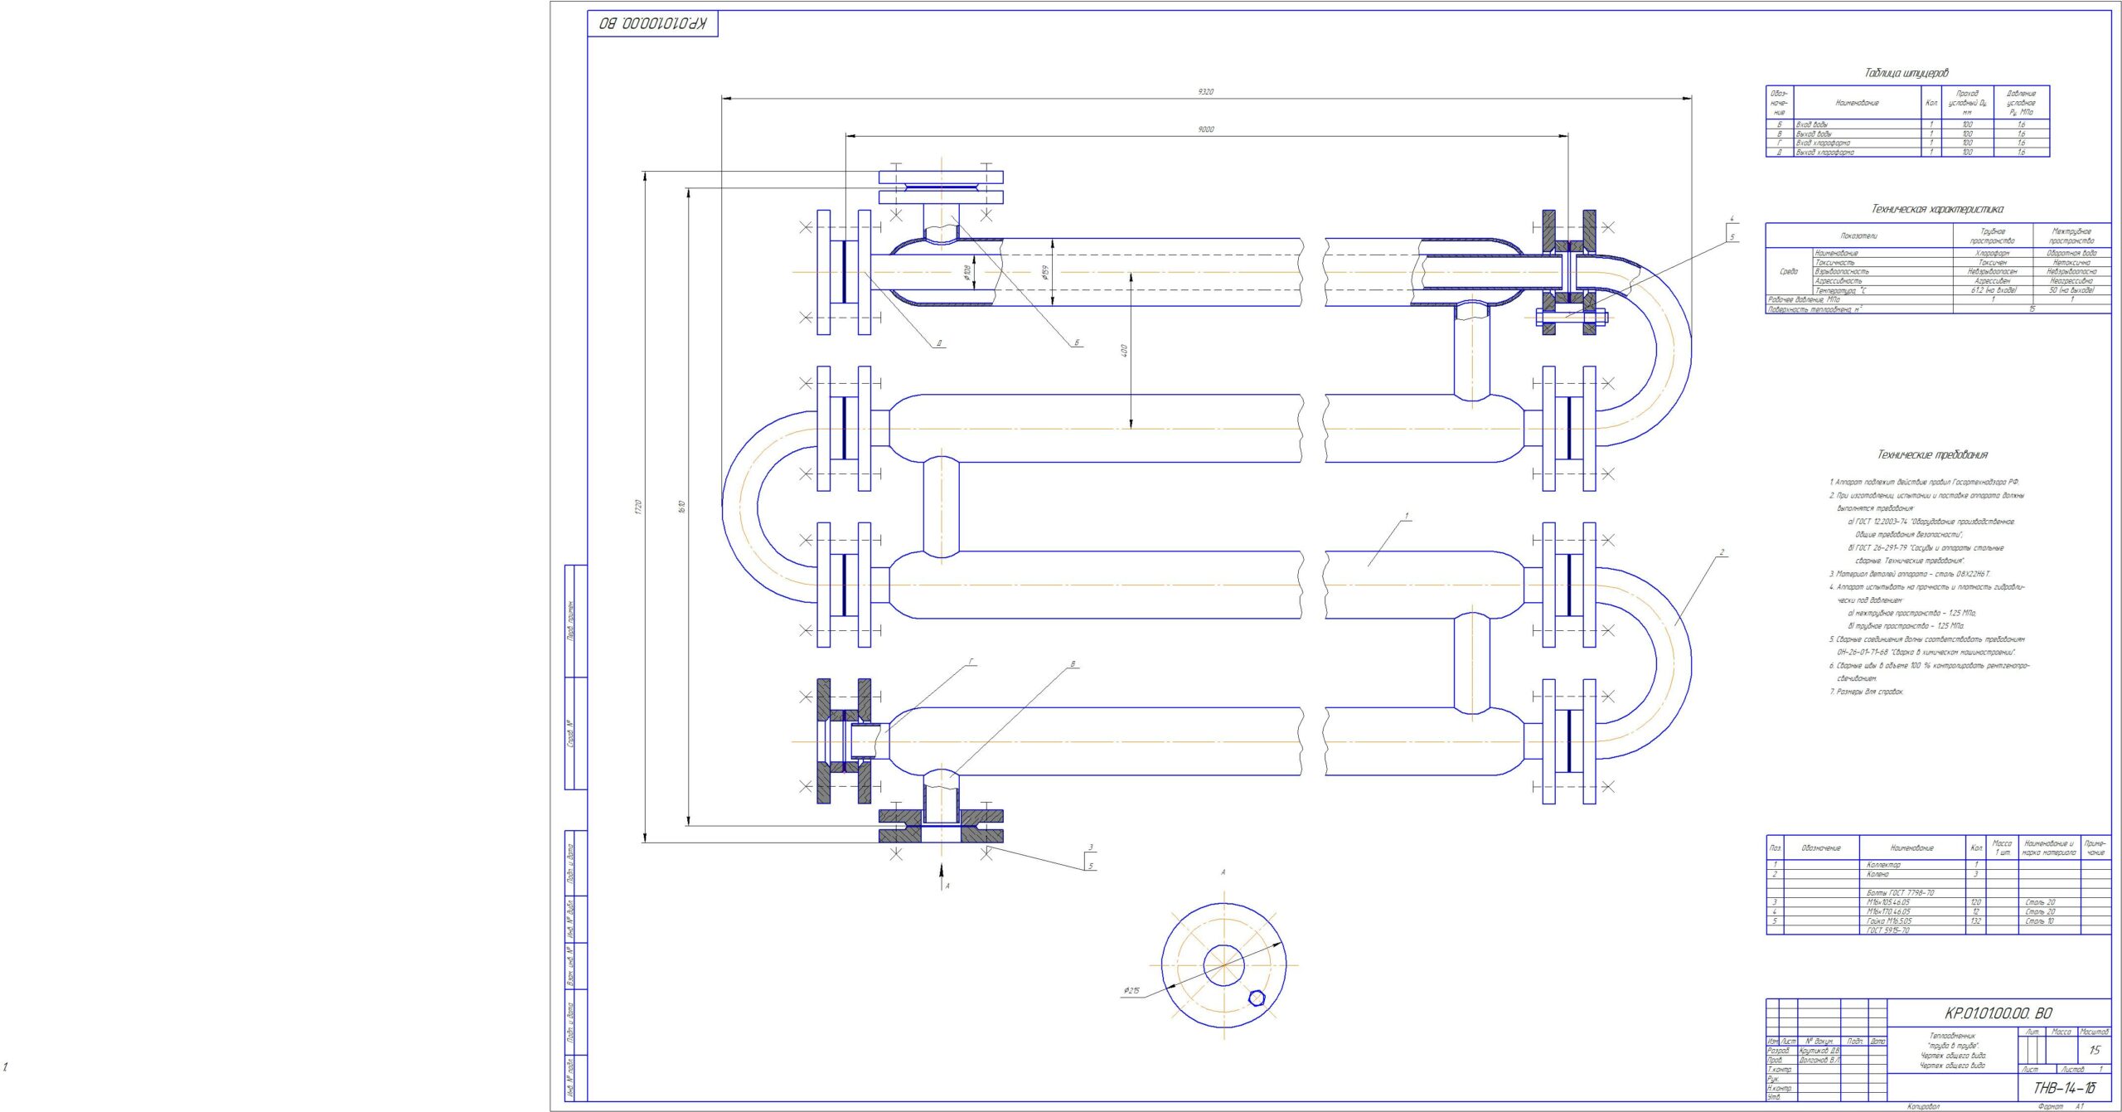This screenshot has width=2122, height=1112.
Task: Click the 'межтрубное пространство – 1,25 МПа' line
Action: tap(1911, 613)
